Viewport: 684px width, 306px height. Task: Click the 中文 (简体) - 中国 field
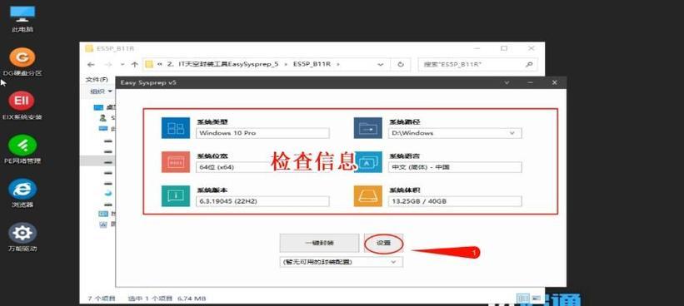[x=455, y=167]
